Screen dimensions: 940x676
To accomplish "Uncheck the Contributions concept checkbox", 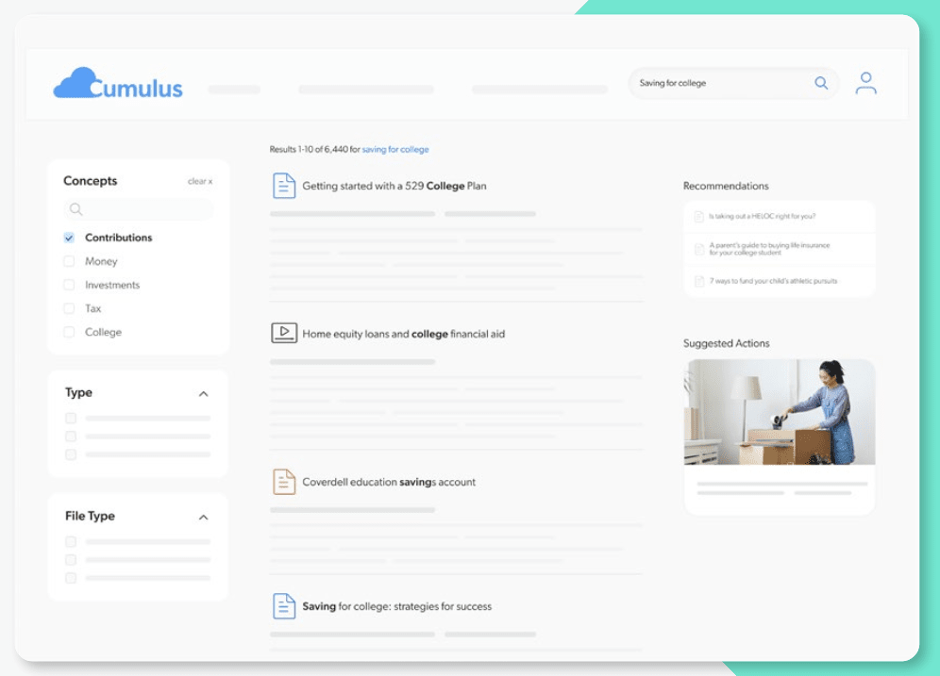I will 69,238.
